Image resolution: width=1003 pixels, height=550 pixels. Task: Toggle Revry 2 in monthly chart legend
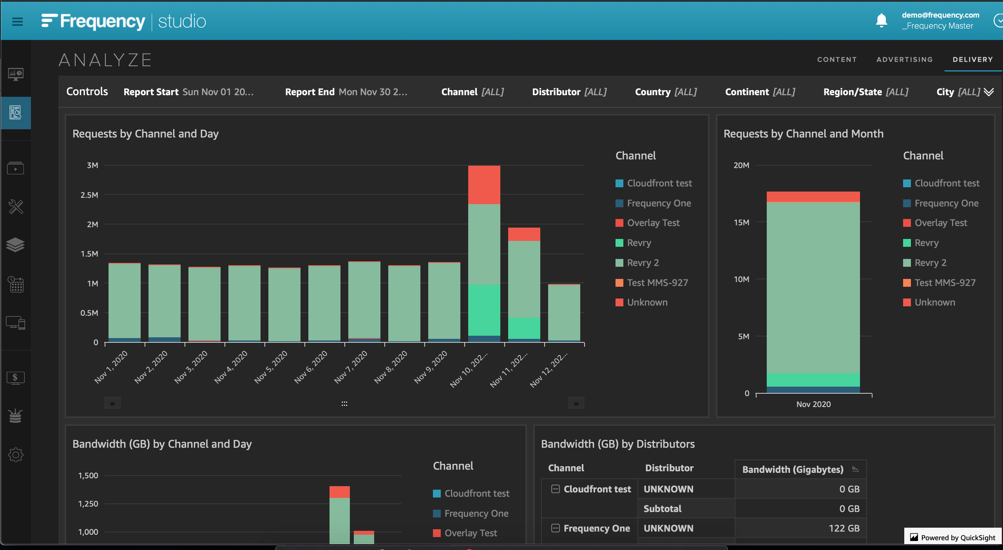[x=925, y=263]
